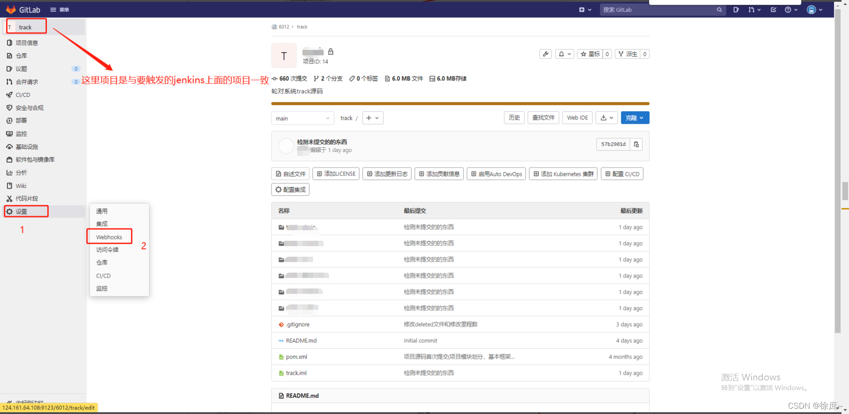Open the 克隆 clone dropdown

[635, 118]
